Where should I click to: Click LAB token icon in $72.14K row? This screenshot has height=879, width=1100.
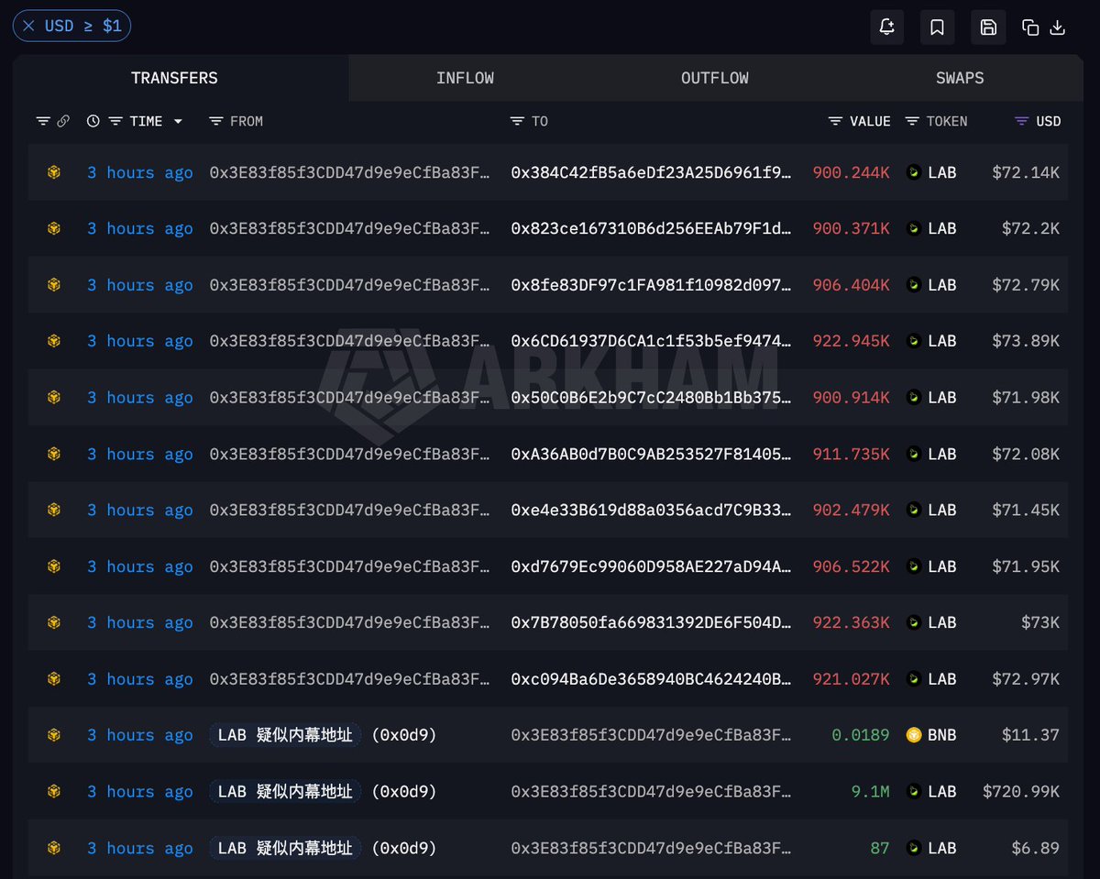pos(913,171)
